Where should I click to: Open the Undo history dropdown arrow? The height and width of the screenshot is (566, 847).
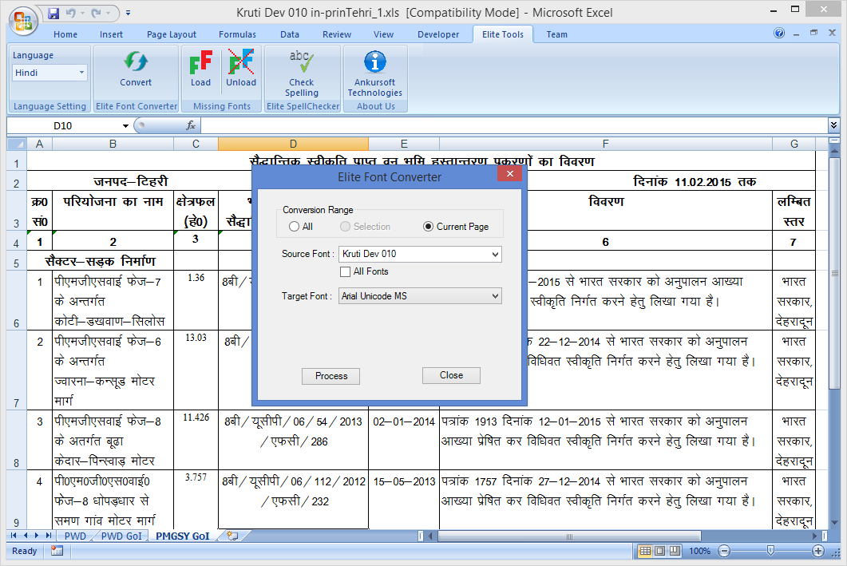[82, 13]
